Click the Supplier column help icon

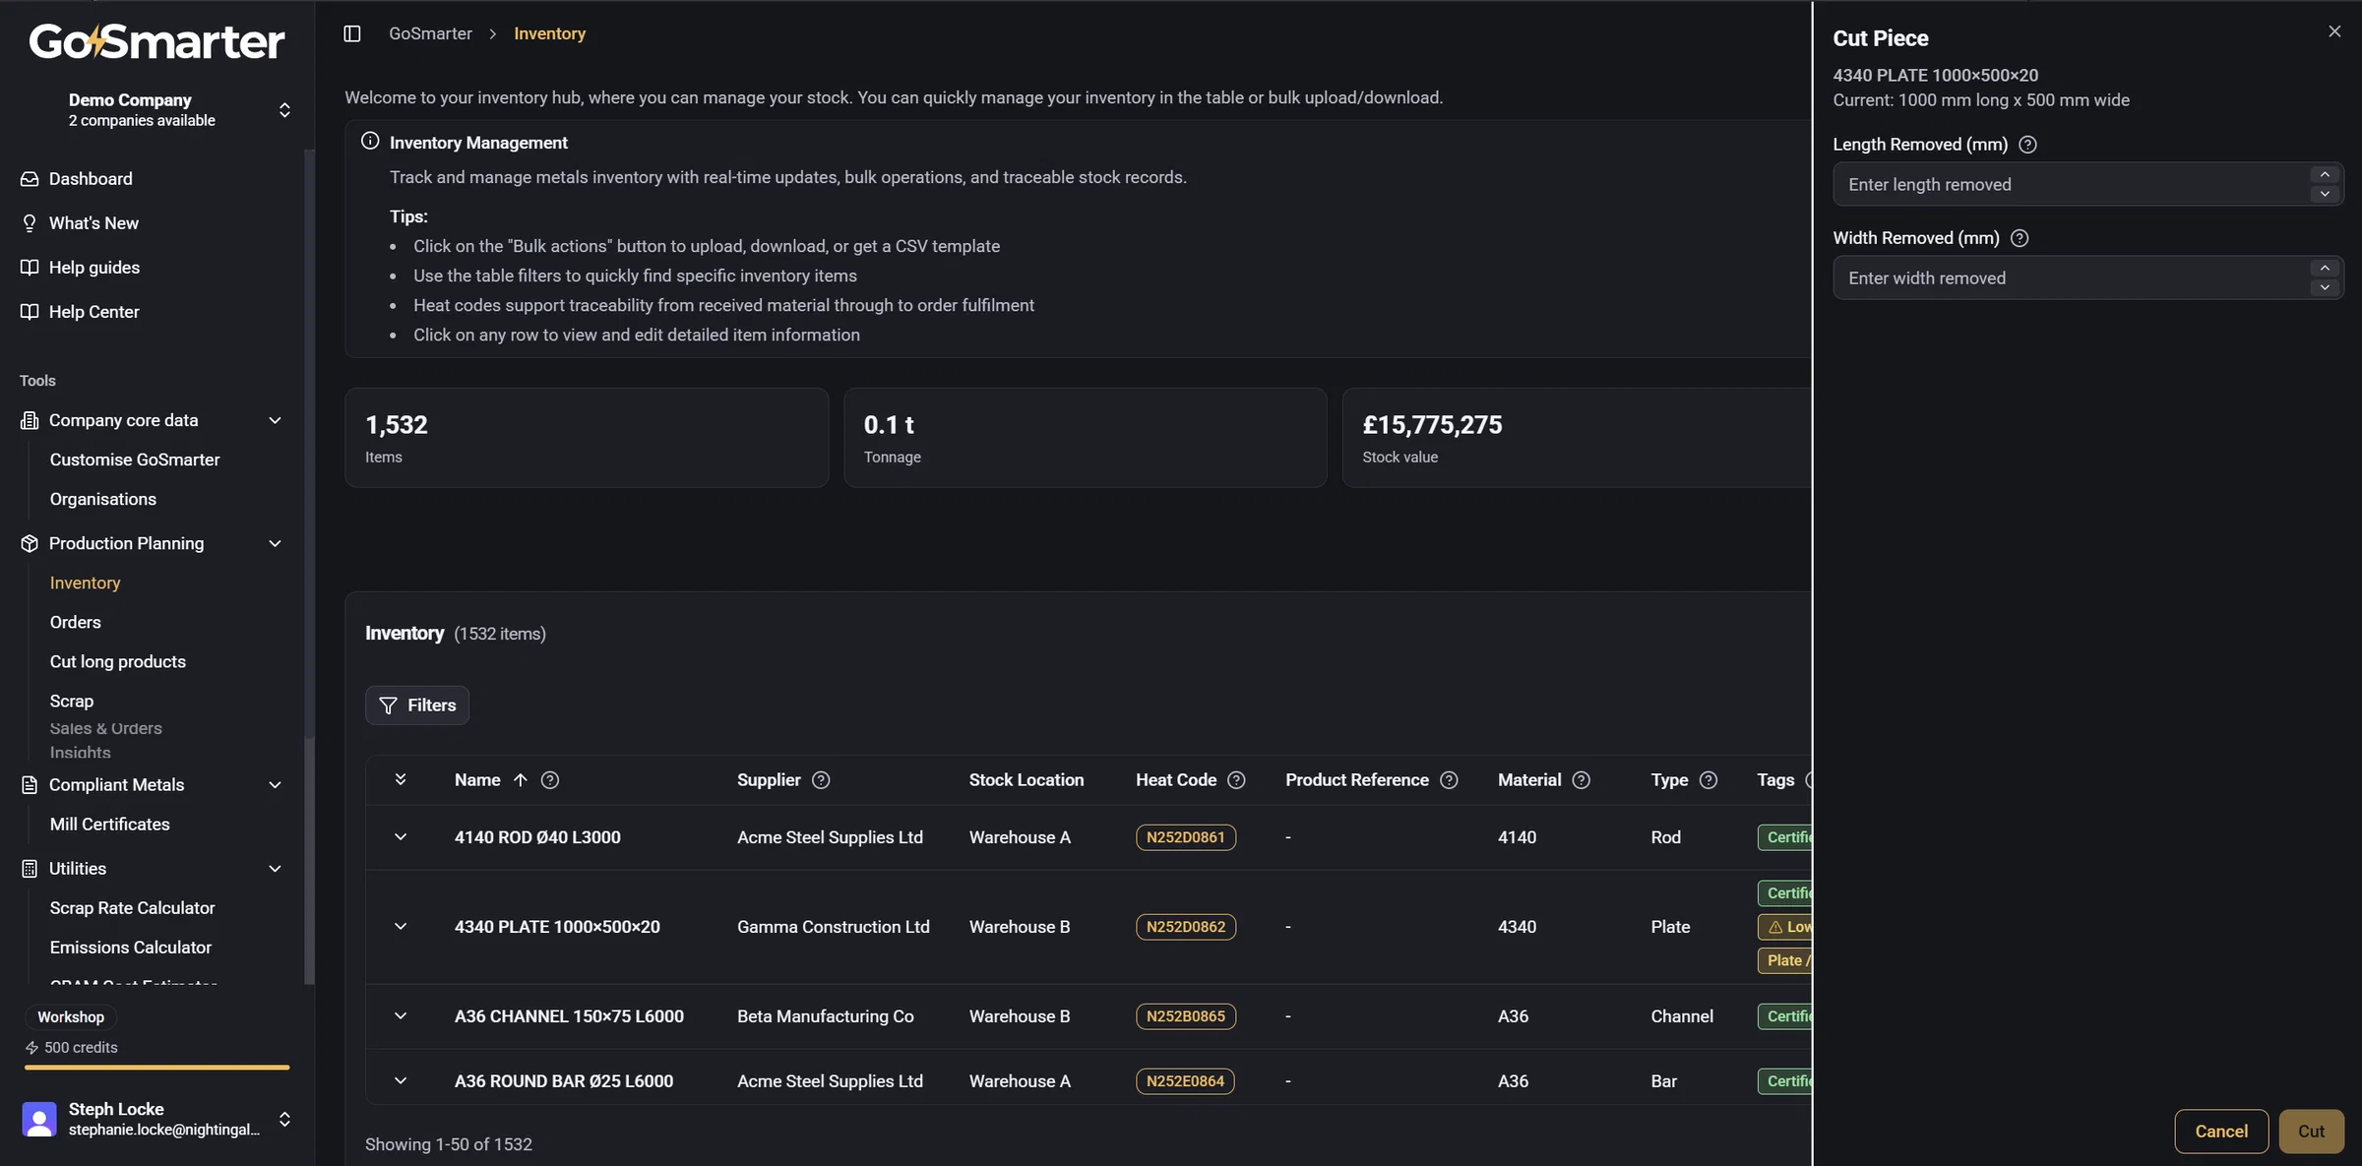coord(821,780)
